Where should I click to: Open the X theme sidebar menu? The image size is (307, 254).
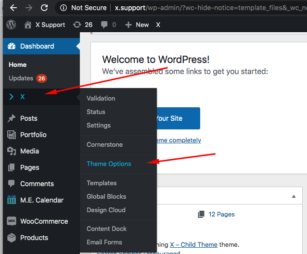(x=41, y=97)
